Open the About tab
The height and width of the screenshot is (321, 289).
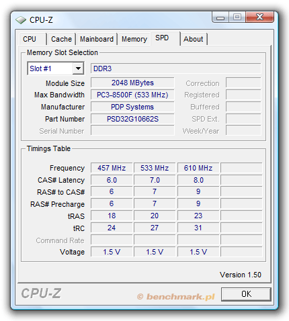click(x=194, y=39)
